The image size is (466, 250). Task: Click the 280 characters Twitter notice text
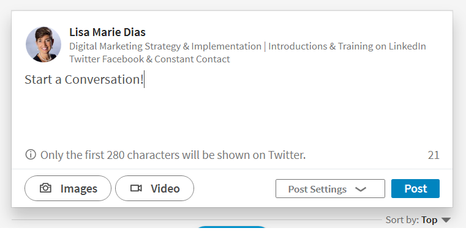click(x=173, y=155)
